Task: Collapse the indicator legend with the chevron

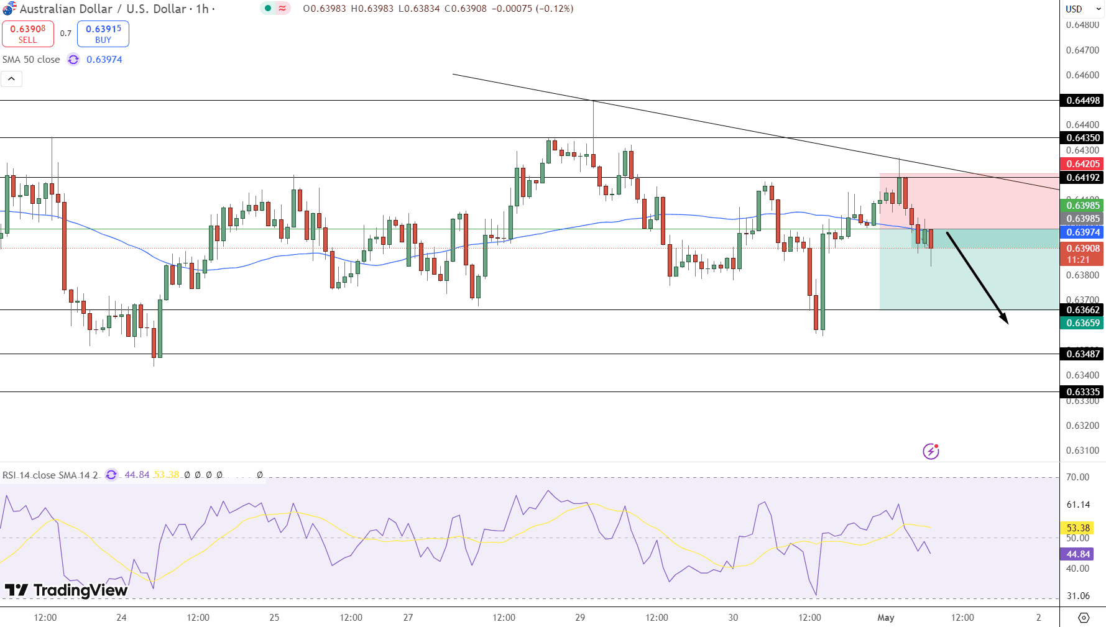Action: 11,79
